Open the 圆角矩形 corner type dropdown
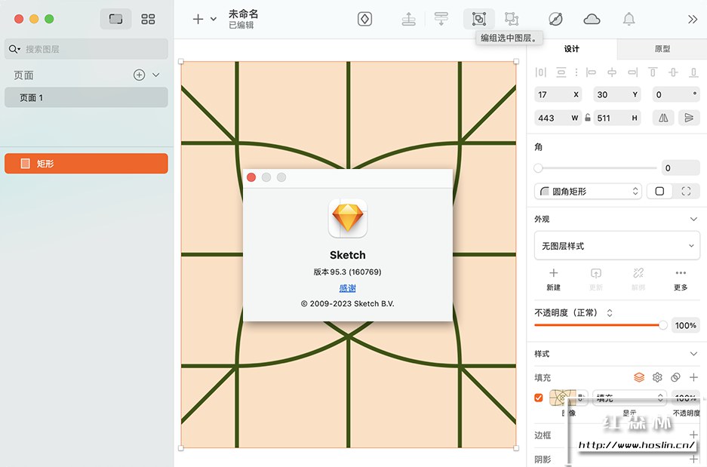This screenshot has height=467, width=707. pyautogui.click(x=588, y=192)
